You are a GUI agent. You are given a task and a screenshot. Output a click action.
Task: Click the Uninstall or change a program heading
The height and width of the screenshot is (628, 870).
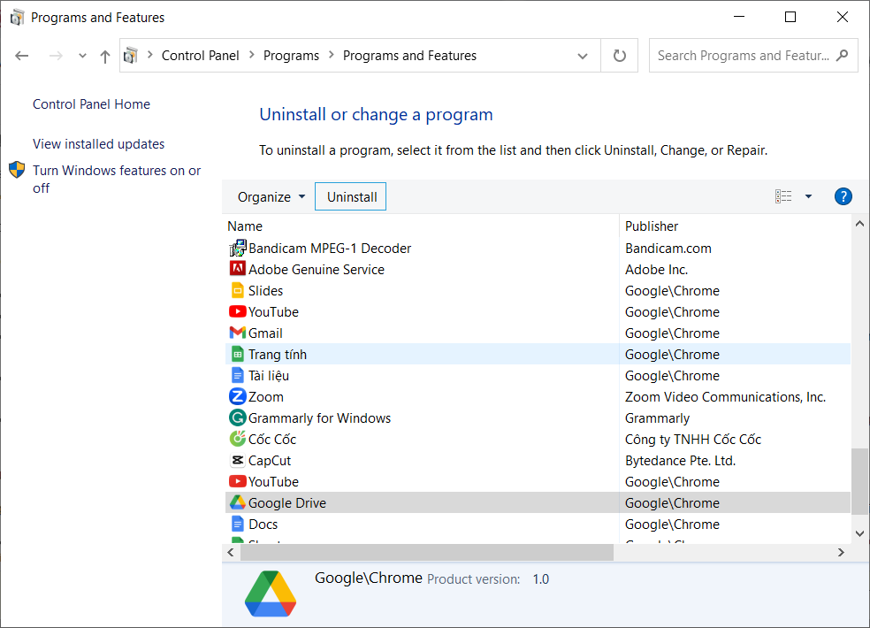(376, 114)
